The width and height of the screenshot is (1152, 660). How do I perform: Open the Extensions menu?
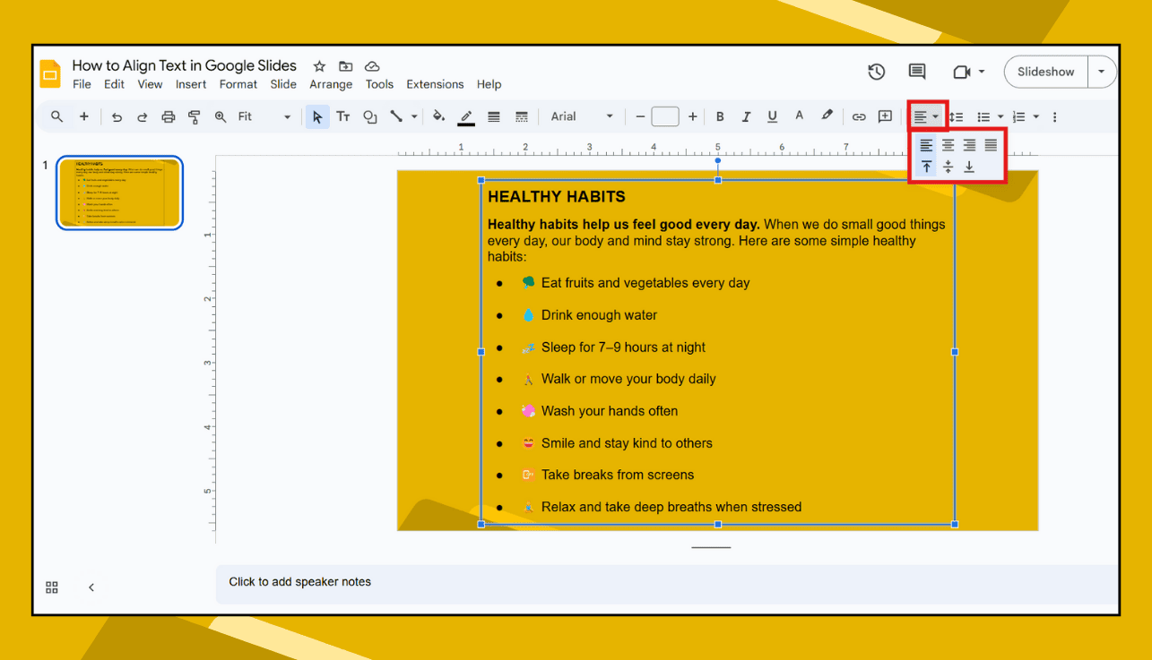(x=435, y=84)
